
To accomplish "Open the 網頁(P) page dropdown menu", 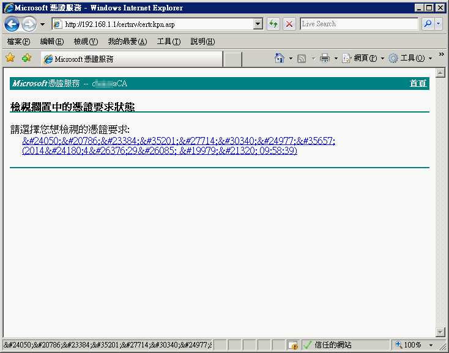I will (363, 58).
